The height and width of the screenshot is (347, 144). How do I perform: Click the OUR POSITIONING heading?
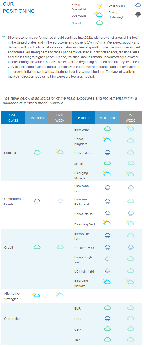click(x=19, y=8)
